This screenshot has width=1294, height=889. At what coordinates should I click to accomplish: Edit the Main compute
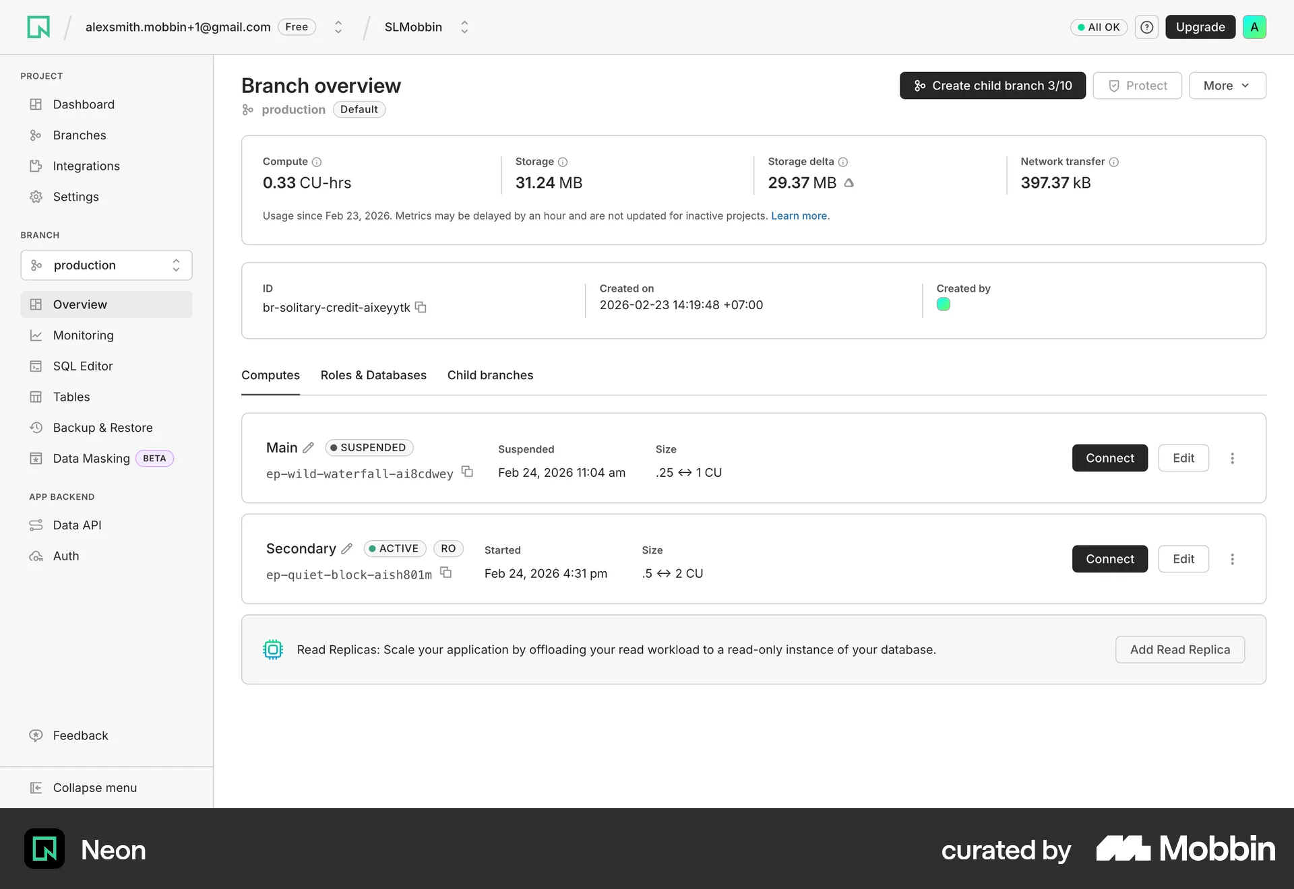[x=1183, y=458]
